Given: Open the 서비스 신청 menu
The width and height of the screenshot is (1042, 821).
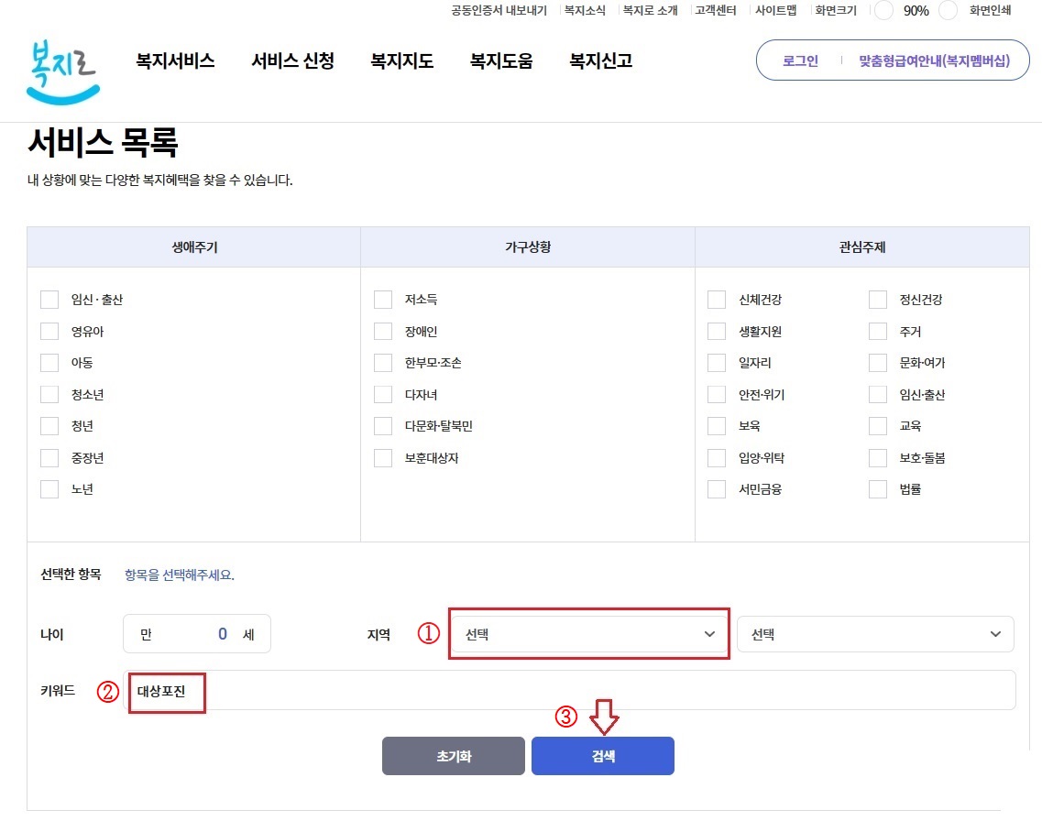Looking at the screenshot, I should (x=293, y=60).
